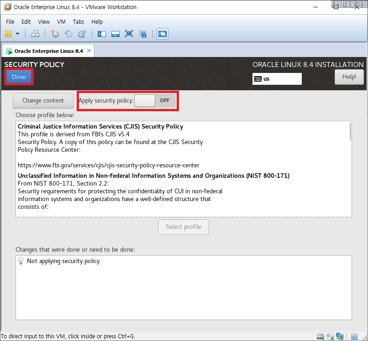This screenshot has width=368, height=341.
Task: Enter full screen mode icon
Action: (x=129, y=34)
